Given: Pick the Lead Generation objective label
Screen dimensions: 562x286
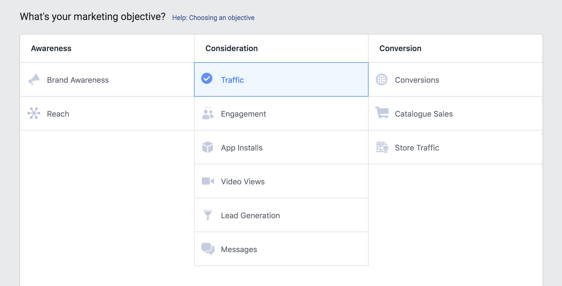Looking at the screenshot, I should [x=250, y=215].
